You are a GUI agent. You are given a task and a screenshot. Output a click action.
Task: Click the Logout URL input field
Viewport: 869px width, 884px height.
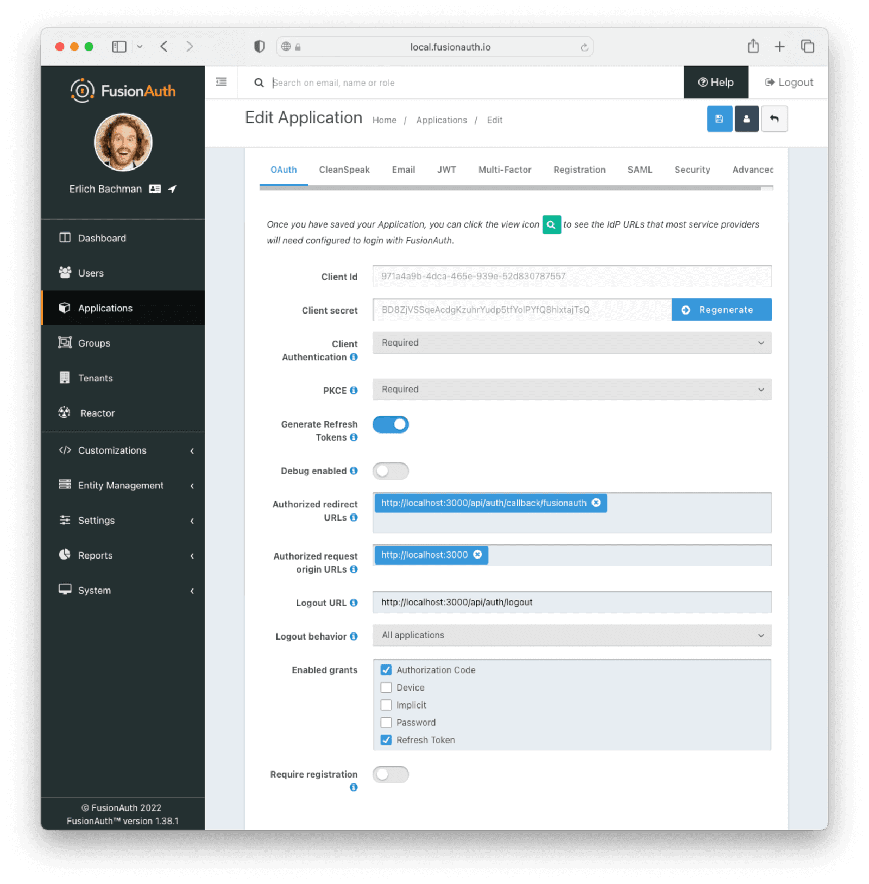point(572,602)
